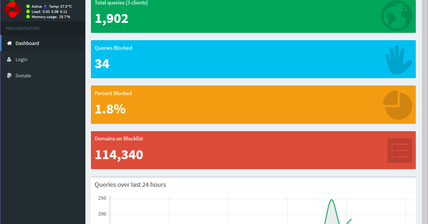Click the globe icon on Total queries tile
The image size is (428, 224).
click(x=397, y=16)
